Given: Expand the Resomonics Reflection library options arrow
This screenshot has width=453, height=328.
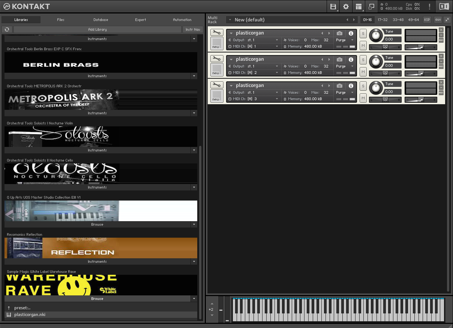Looking at the screenshot, I should [x=194, y=262].
